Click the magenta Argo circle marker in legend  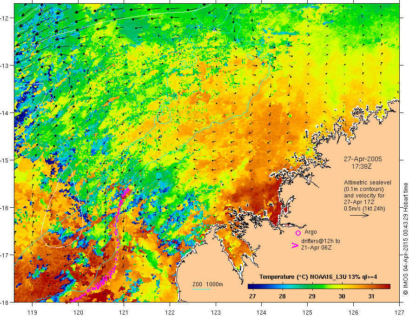point(298,233)
